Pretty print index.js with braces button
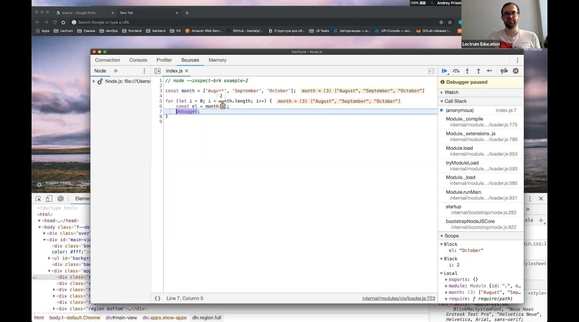This screenshot has height=322, width=579. pos(158,298)
